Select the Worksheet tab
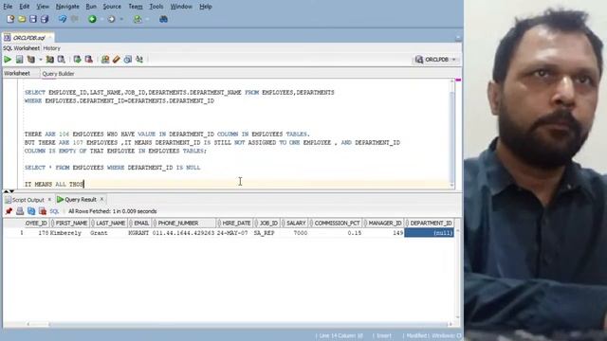Screen dimensions: 607x341 pos(17,73)
